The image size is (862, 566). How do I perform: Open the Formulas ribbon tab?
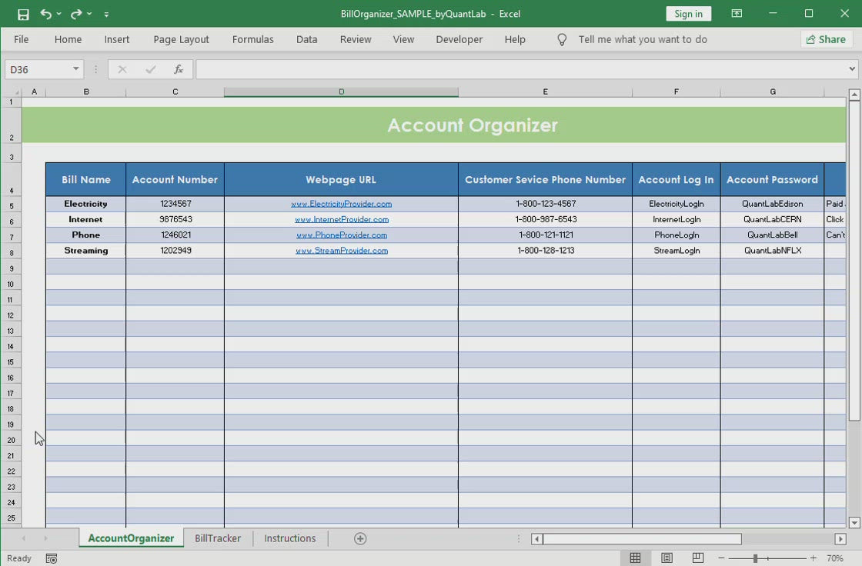coord(252,39)
